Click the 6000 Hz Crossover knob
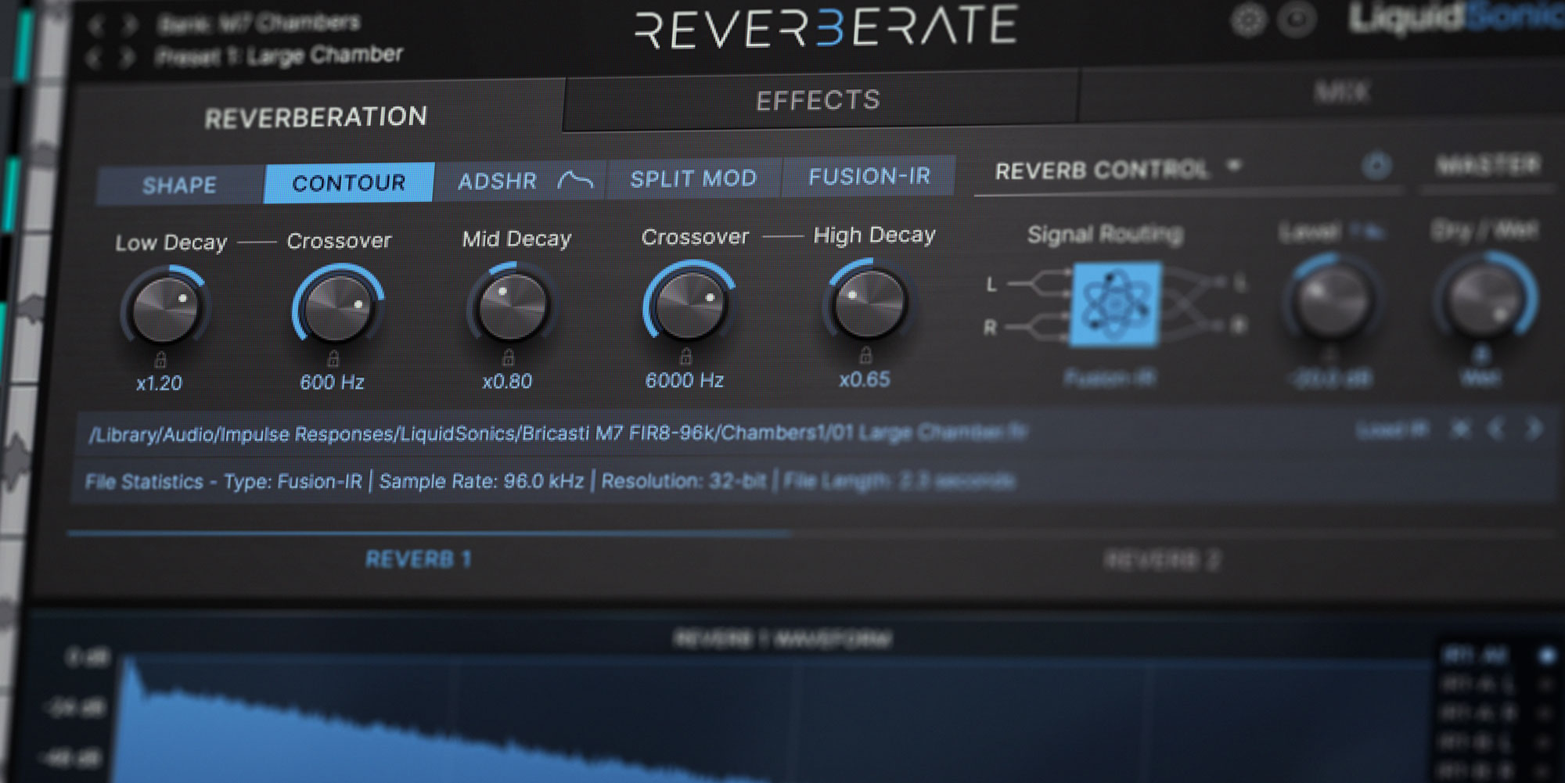 689,304
